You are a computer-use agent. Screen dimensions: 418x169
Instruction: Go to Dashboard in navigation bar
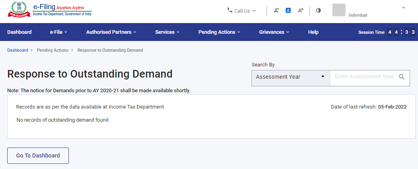pos(20,32)
